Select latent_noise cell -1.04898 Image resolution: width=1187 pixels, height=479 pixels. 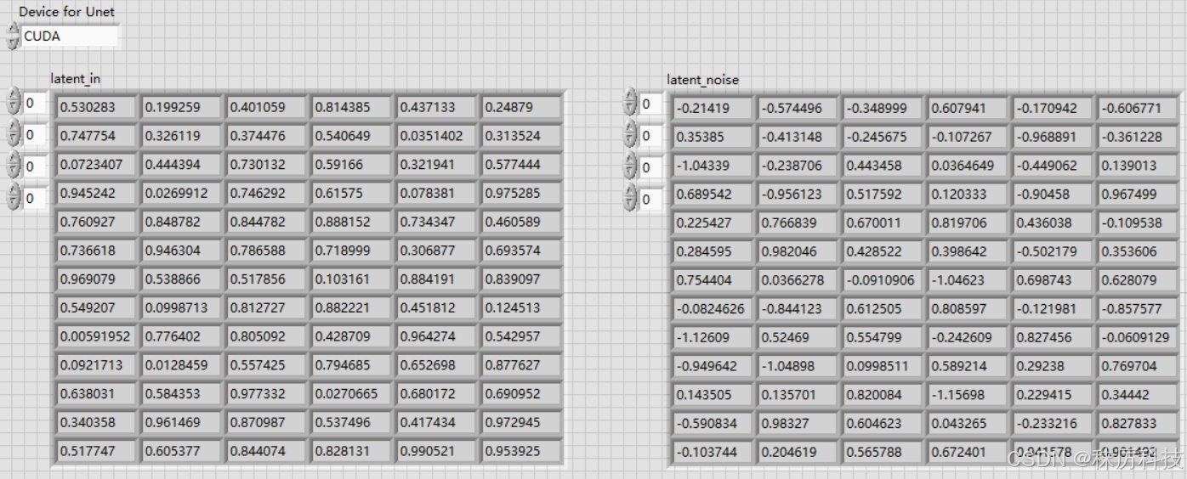[x=798, y=366]
